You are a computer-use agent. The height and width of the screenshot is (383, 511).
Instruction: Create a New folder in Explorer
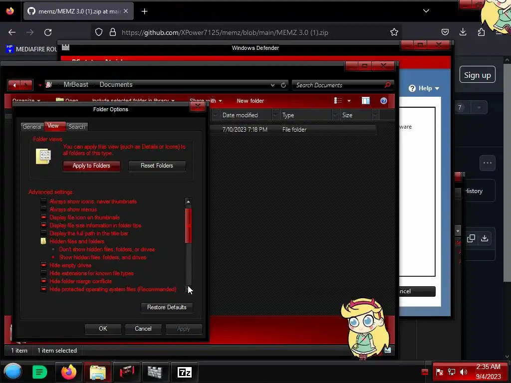[x=251, y=101]
